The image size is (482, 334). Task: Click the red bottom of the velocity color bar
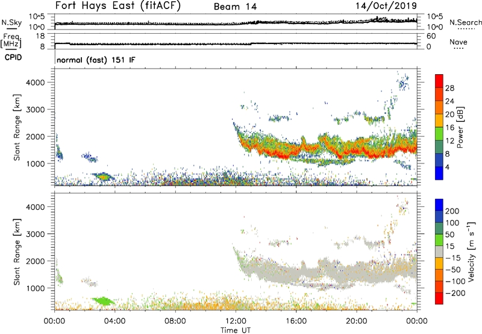tap(439, 298)
